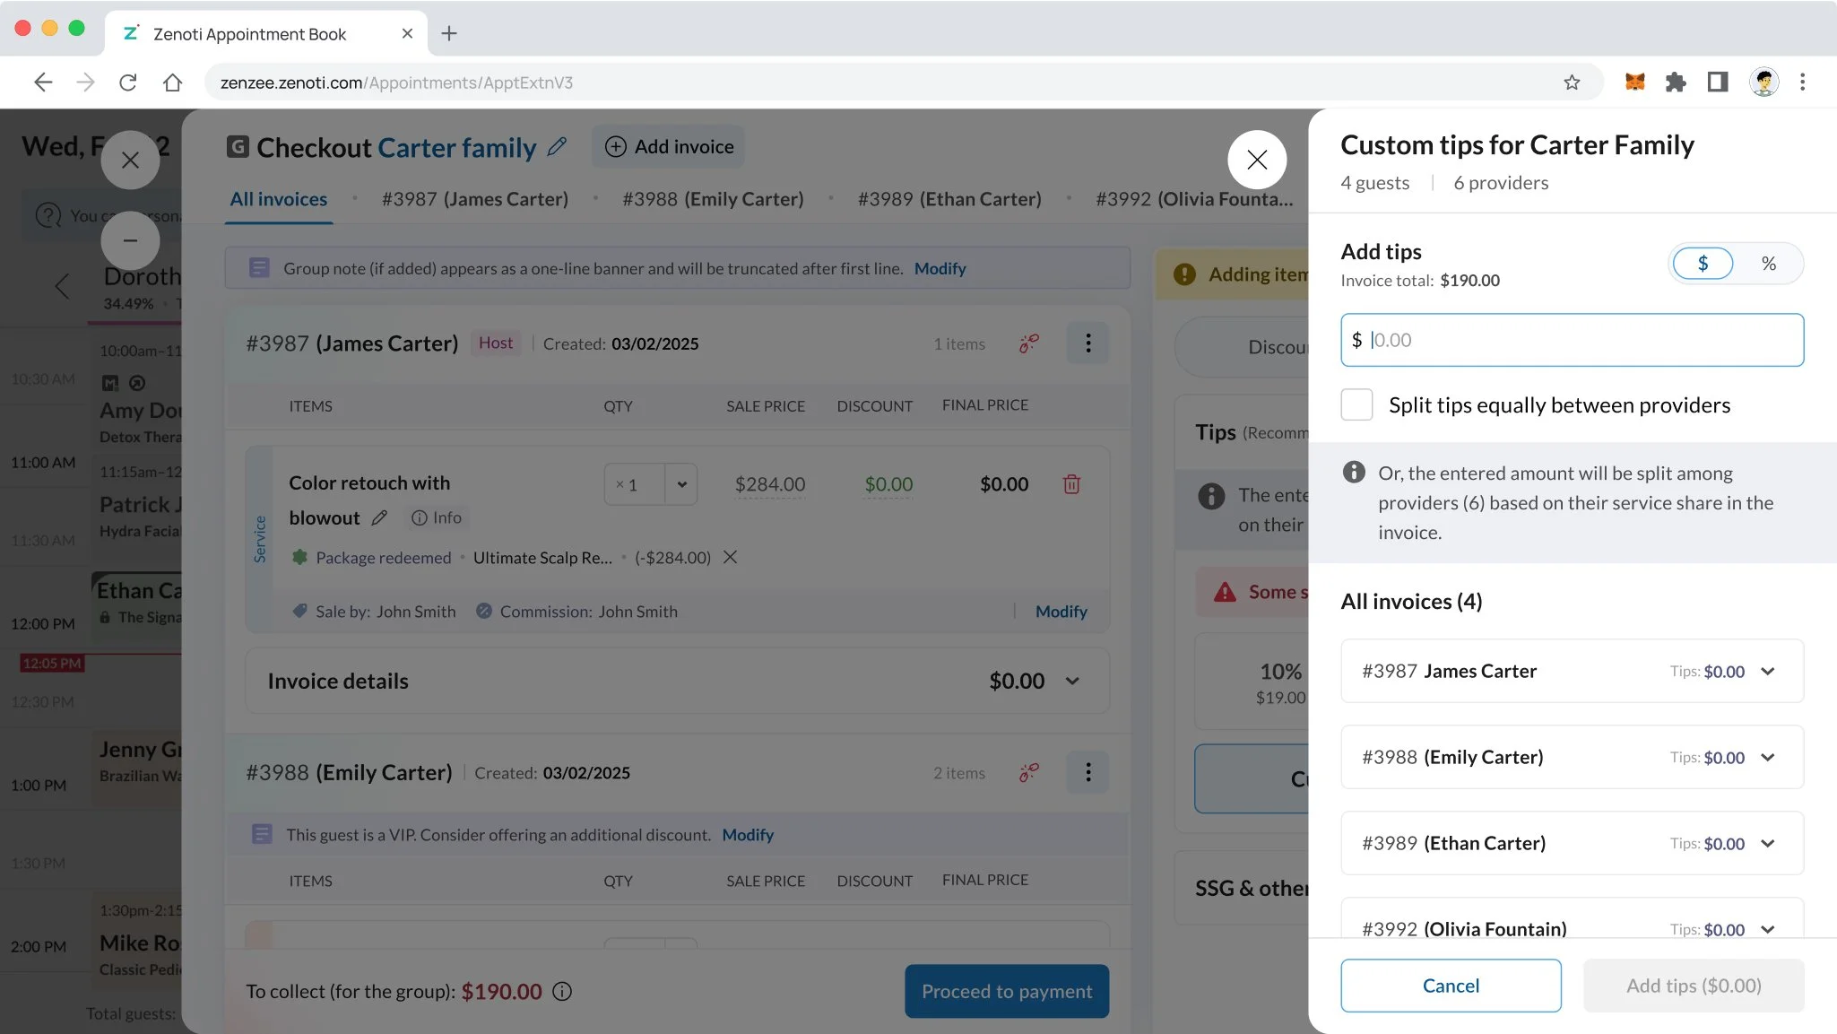The width and height of the screenshot is (1837, 1034).
Task: Open three-dot menu for Emily Carter invoice
Action: [x=1087, y=772]
